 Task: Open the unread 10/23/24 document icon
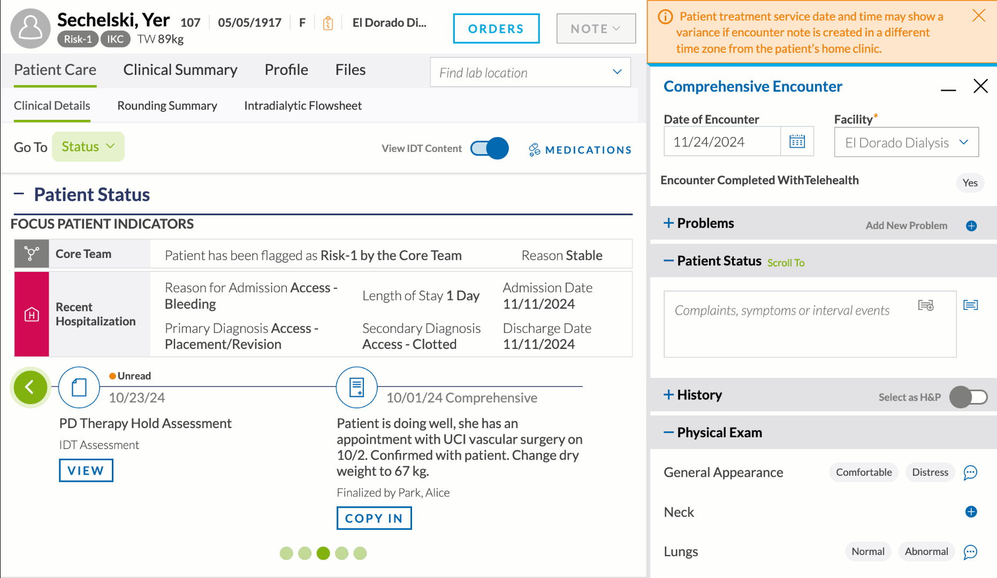79,387
